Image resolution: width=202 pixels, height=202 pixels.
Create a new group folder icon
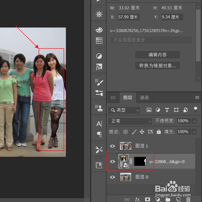[168, 199]
